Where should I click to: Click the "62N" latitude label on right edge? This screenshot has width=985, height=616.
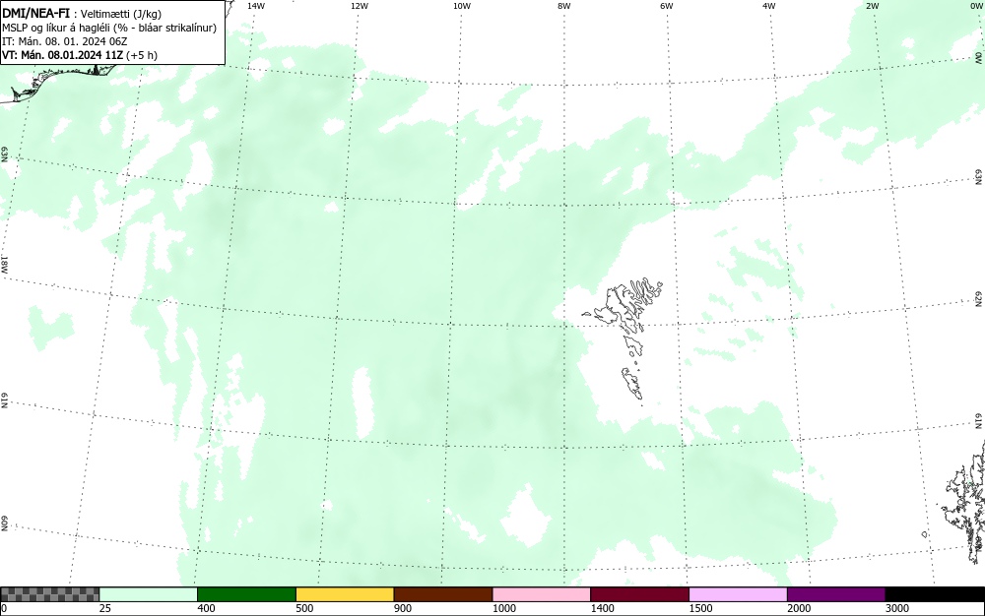tap(979, 298)
